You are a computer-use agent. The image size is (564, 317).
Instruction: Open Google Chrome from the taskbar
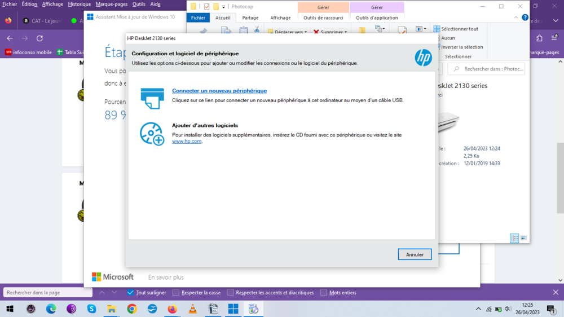coord(132,309)
